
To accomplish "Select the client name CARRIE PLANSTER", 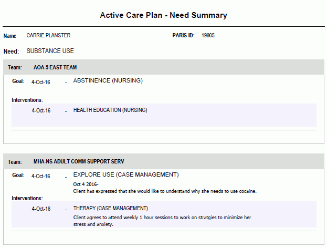I will point(48,35).
